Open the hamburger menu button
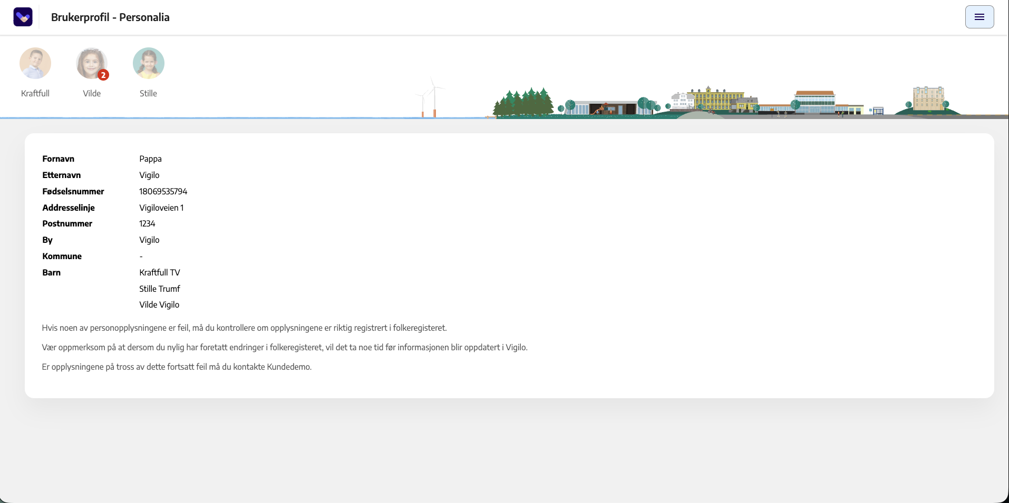This screenshot has height=503, width=1009. click(979, 17)
